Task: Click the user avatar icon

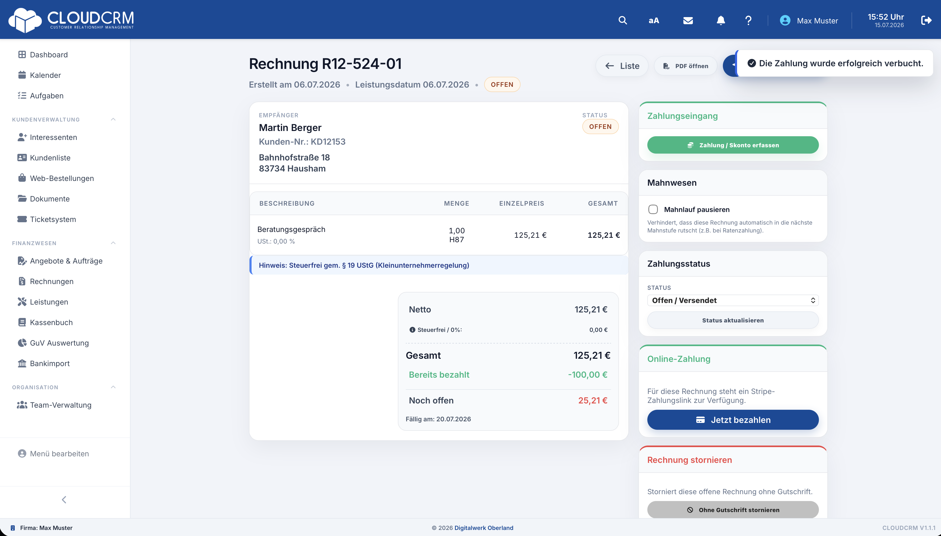Action: [x=785, y=20]
